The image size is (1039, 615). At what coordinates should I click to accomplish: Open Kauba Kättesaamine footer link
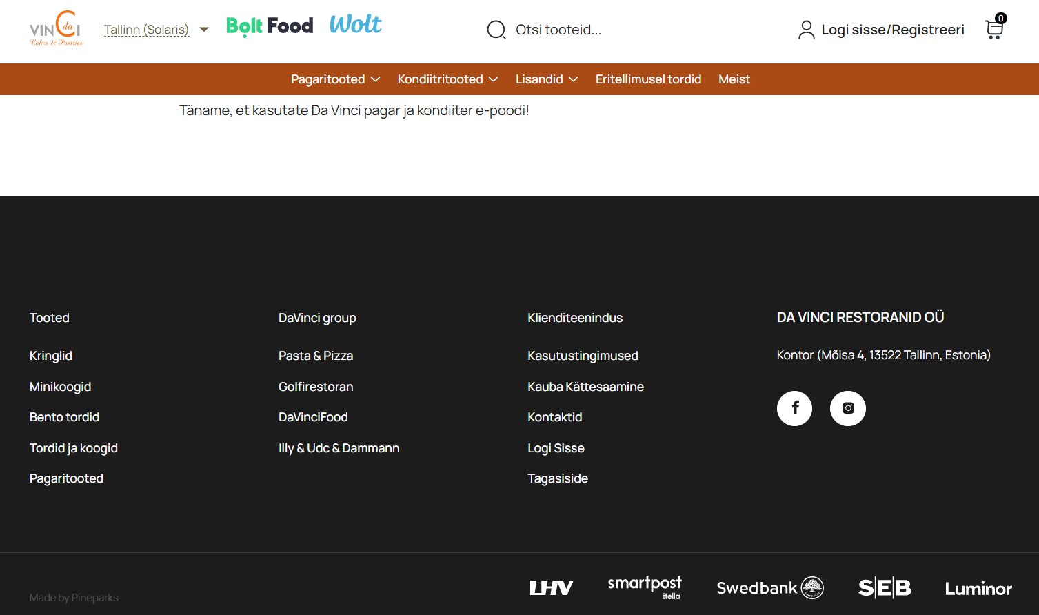pyautogui.click(x=586, y=387)
